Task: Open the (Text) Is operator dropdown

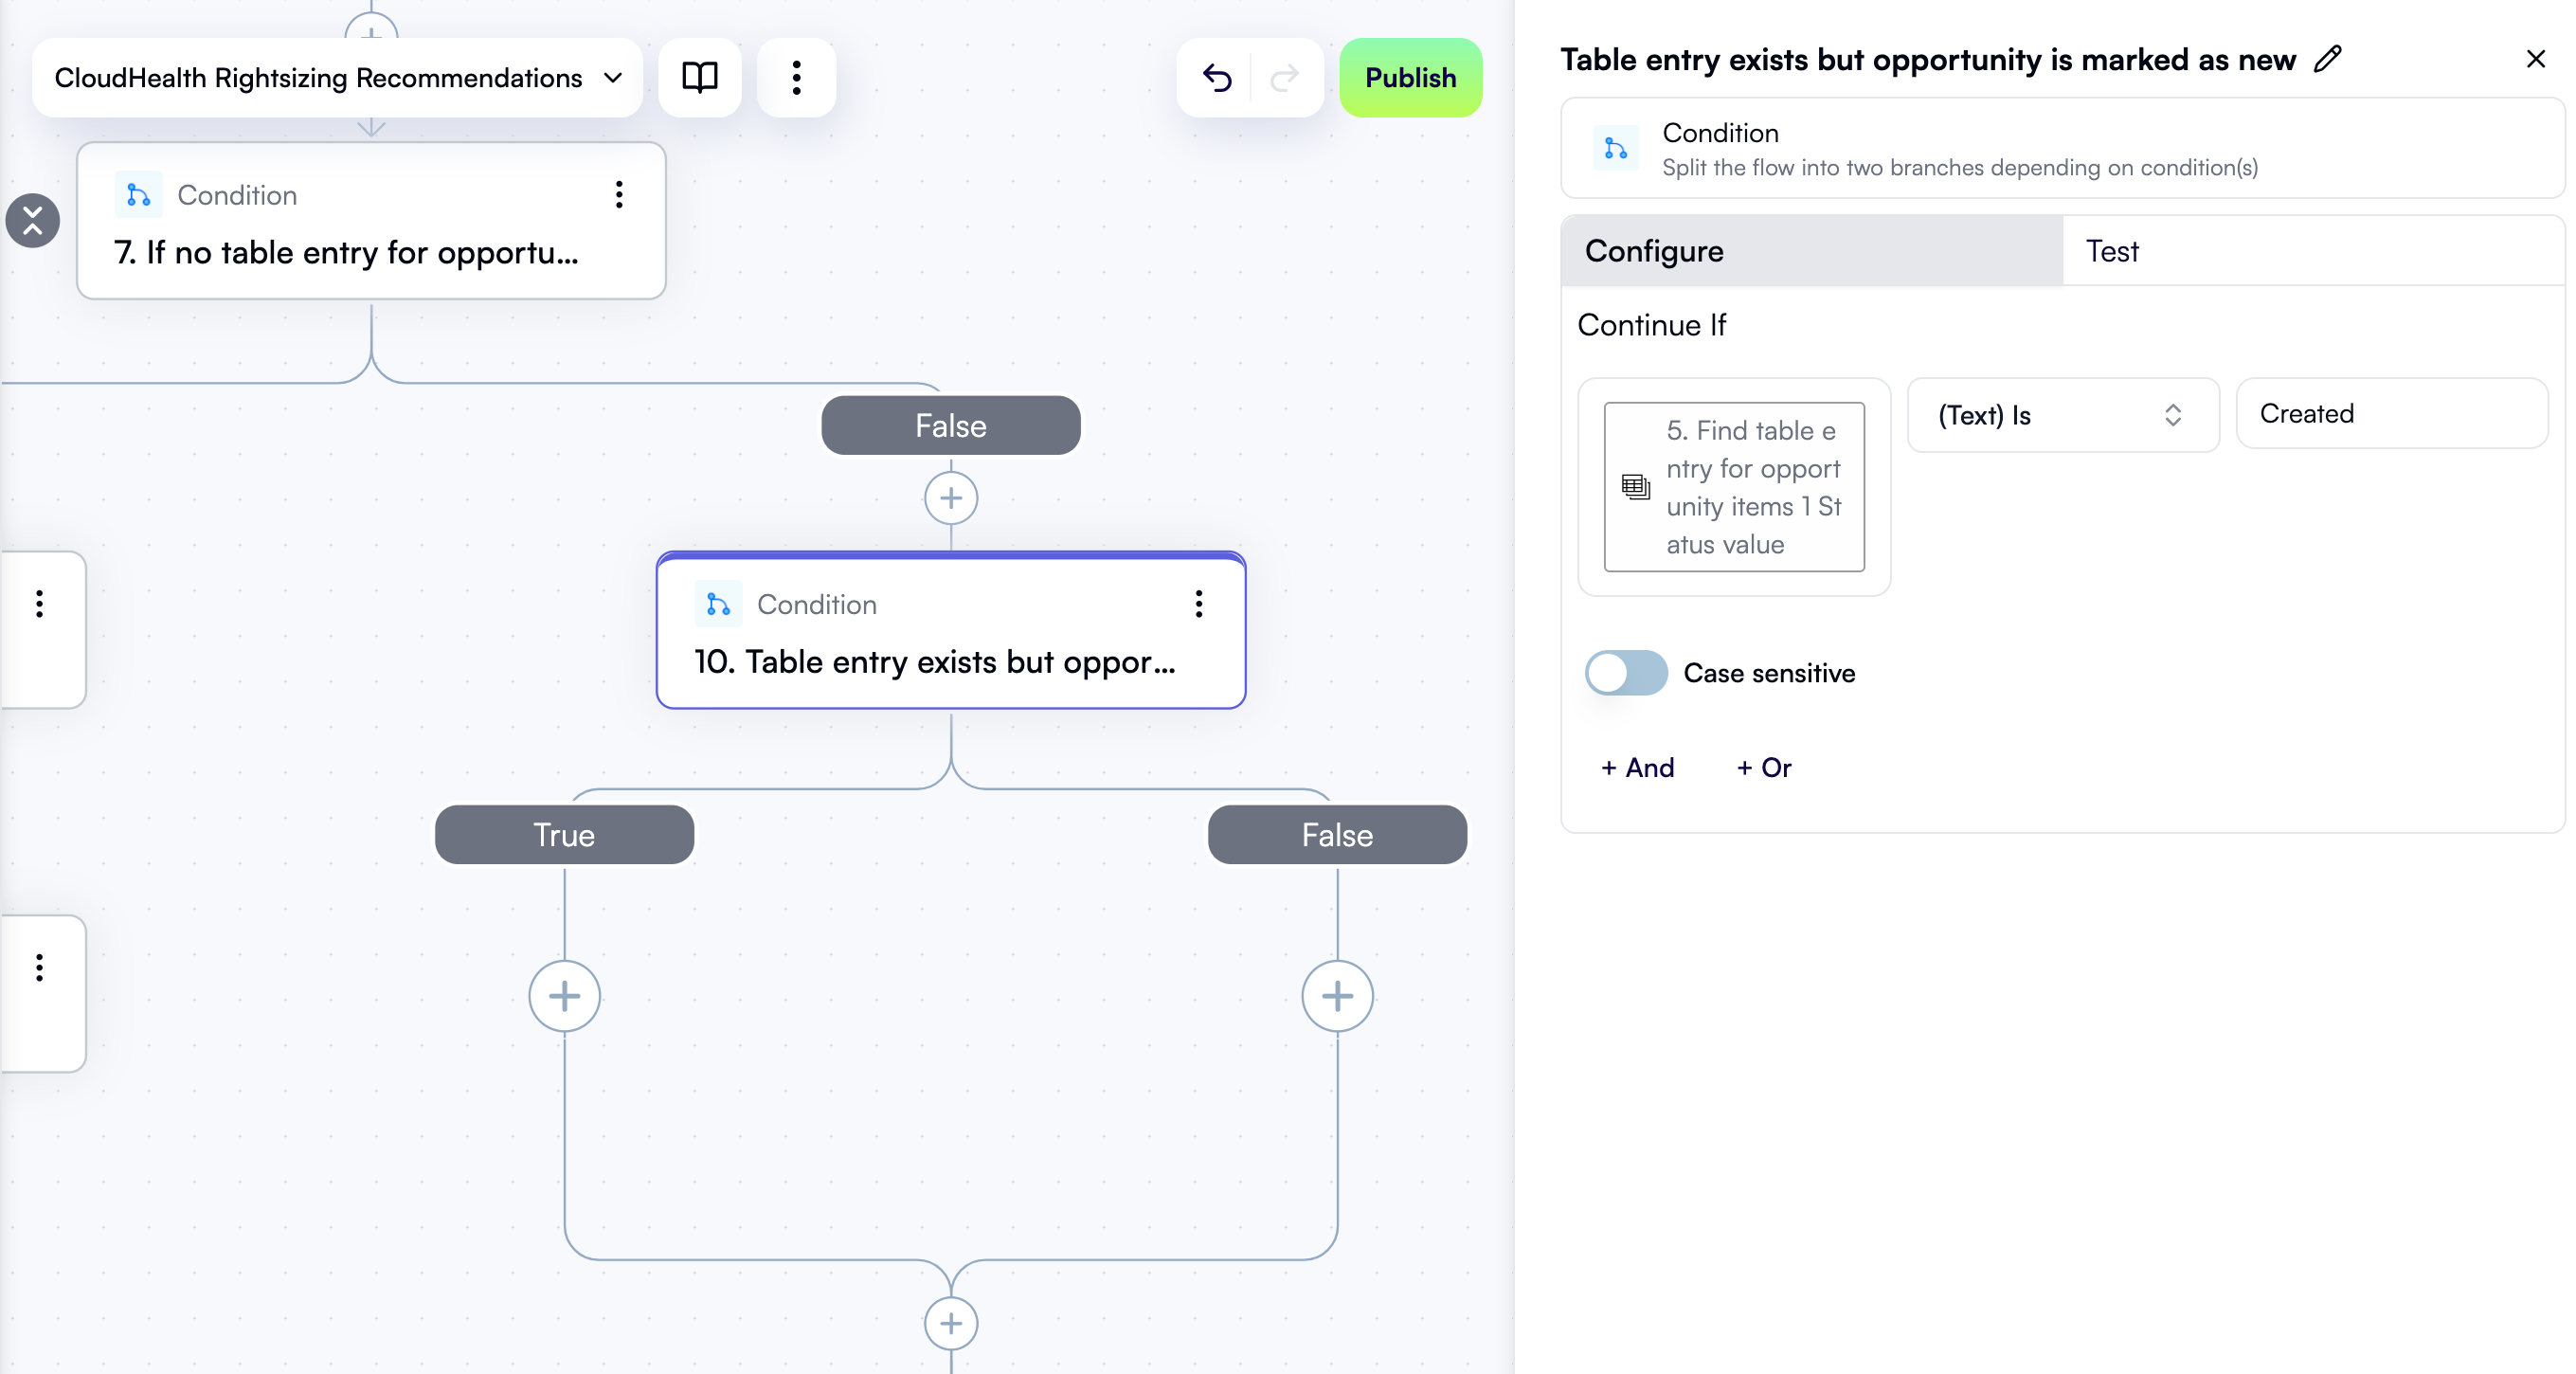Action: (2062, 415)
